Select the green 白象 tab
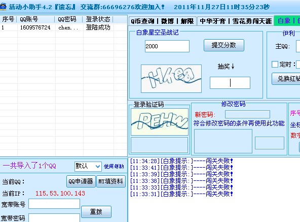The height and width of the screenshot is (222, 300). coord(287,20)
